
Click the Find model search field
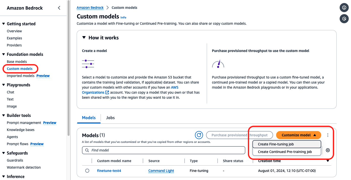(166, 150)
